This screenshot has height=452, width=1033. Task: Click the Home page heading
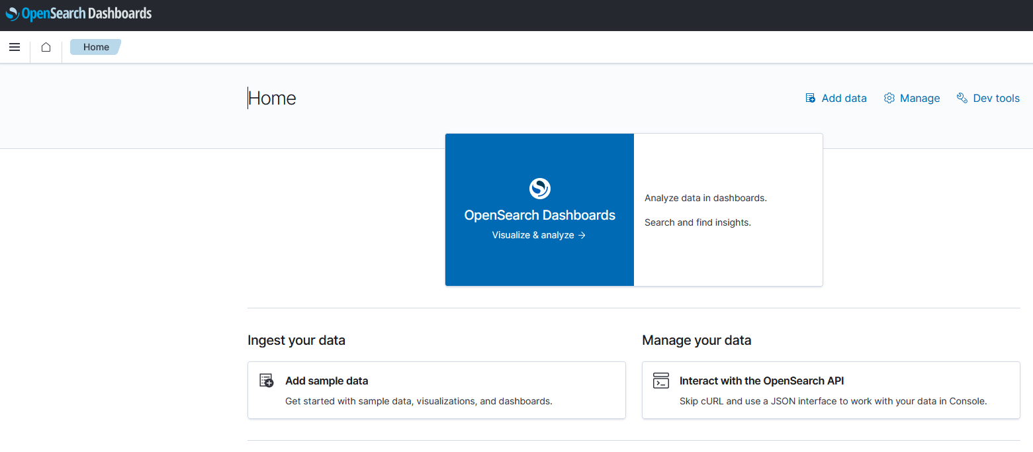pyautogui.click(x=272, y=98)
